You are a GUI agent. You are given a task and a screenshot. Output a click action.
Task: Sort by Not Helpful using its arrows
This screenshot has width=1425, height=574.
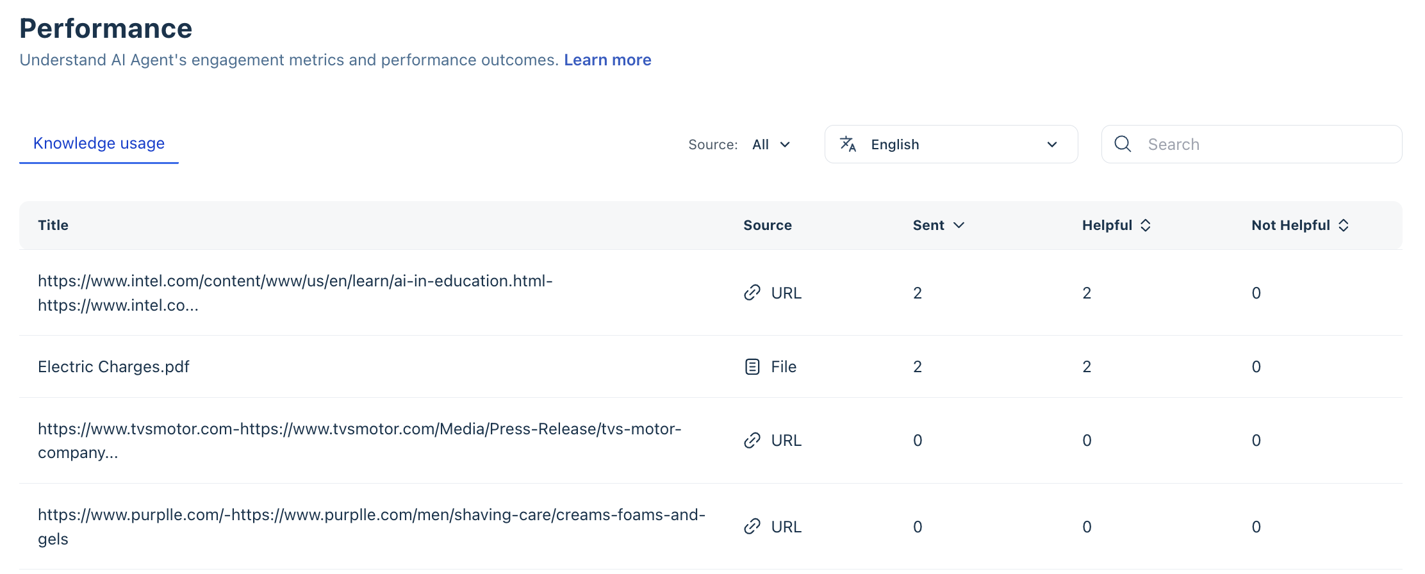[x=1344, y=225]
